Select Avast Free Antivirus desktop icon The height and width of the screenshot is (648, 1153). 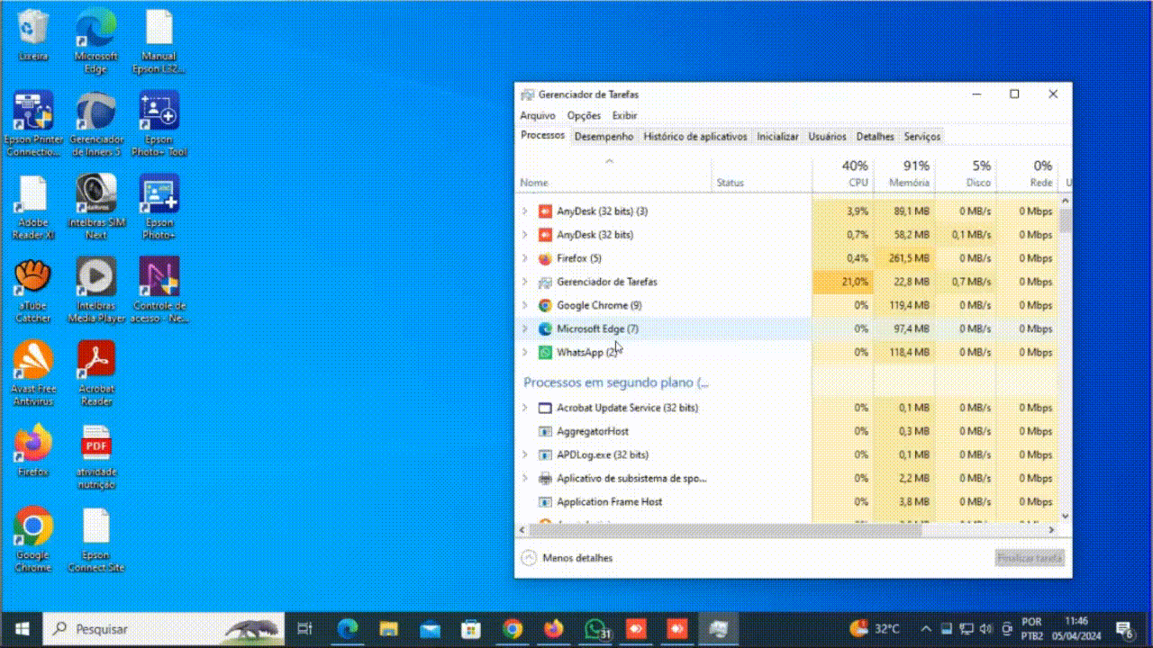coord(33,373)
